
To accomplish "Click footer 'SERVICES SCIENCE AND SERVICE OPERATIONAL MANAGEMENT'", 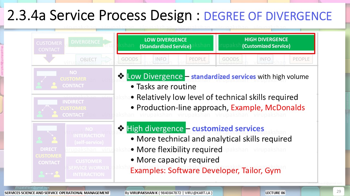I will (x=57, y=193).
